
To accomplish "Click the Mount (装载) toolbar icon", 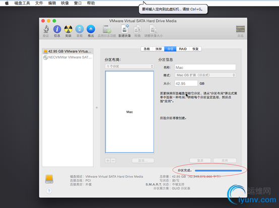I will pos(80,29).
